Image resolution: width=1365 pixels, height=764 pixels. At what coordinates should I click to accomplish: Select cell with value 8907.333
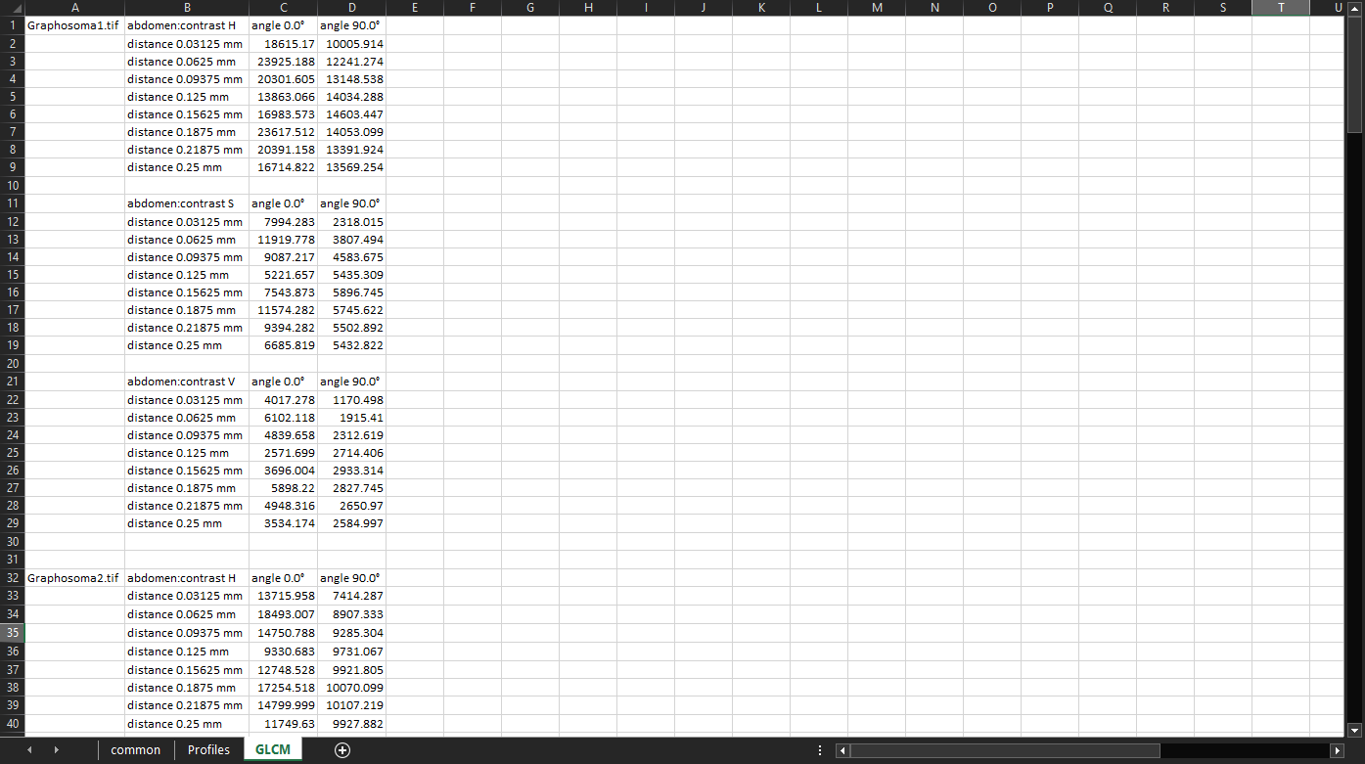(351, 614)
